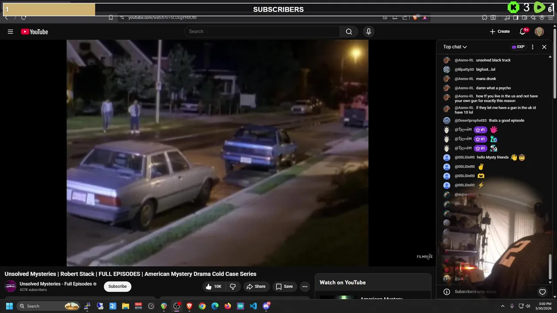
Task: Open Brave VPN shield icon
Action: tap(542, 17)
